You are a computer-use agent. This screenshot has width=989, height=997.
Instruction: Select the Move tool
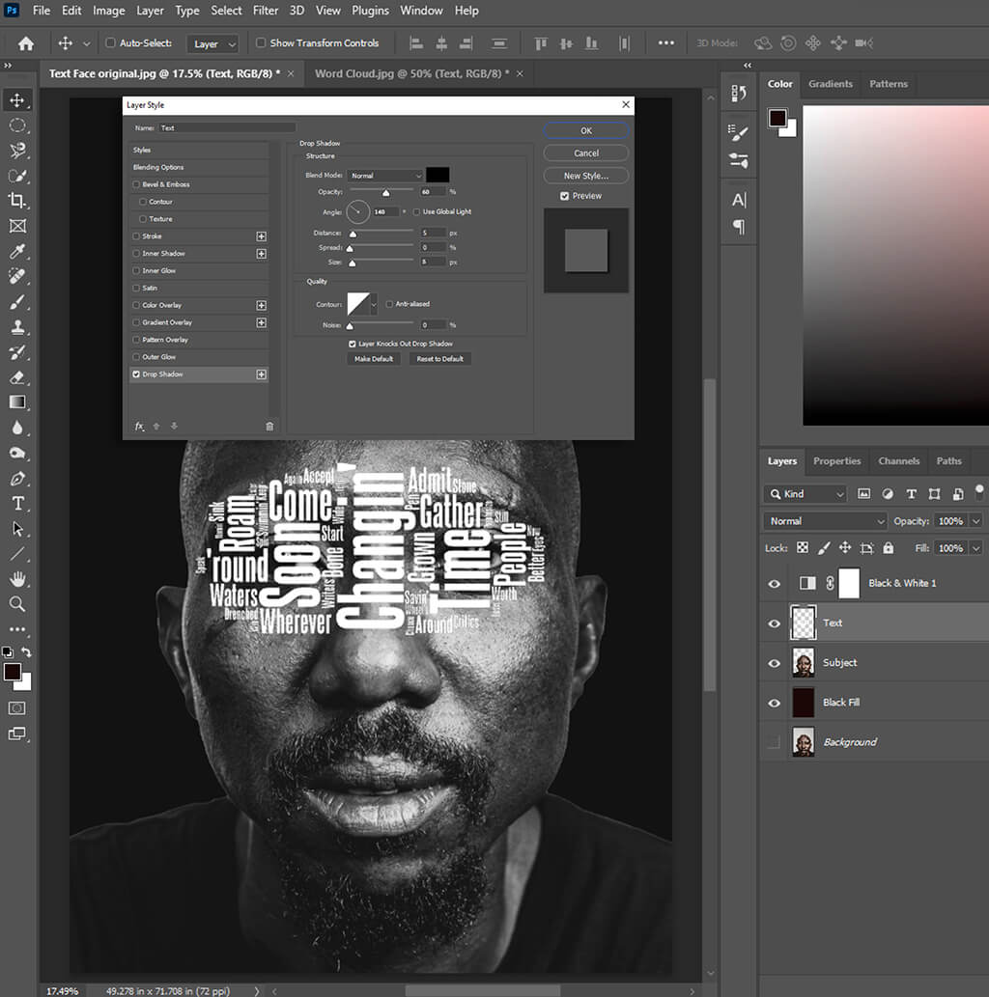click(14, 98)
